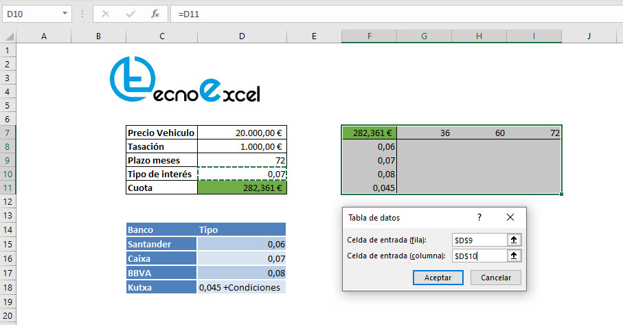623x325 pixels.
Task: Click the Tipo de interés label cell
Action: click(x=161, y=174)
